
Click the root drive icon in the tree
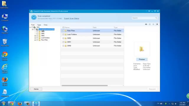(x=35, y=27)
